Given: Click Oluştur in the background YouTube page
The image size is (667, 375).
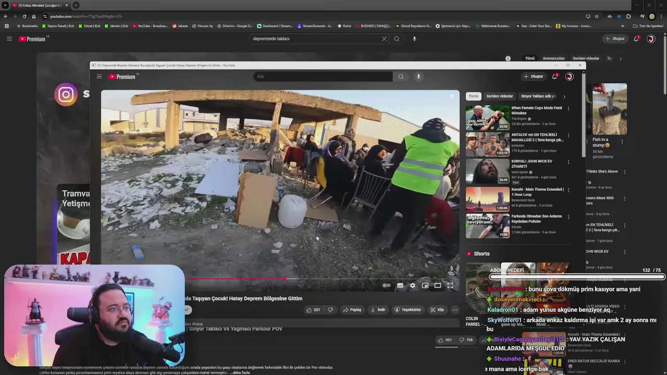Looking at the screenshot, I should pyautogui.click(x=615, y=39).
